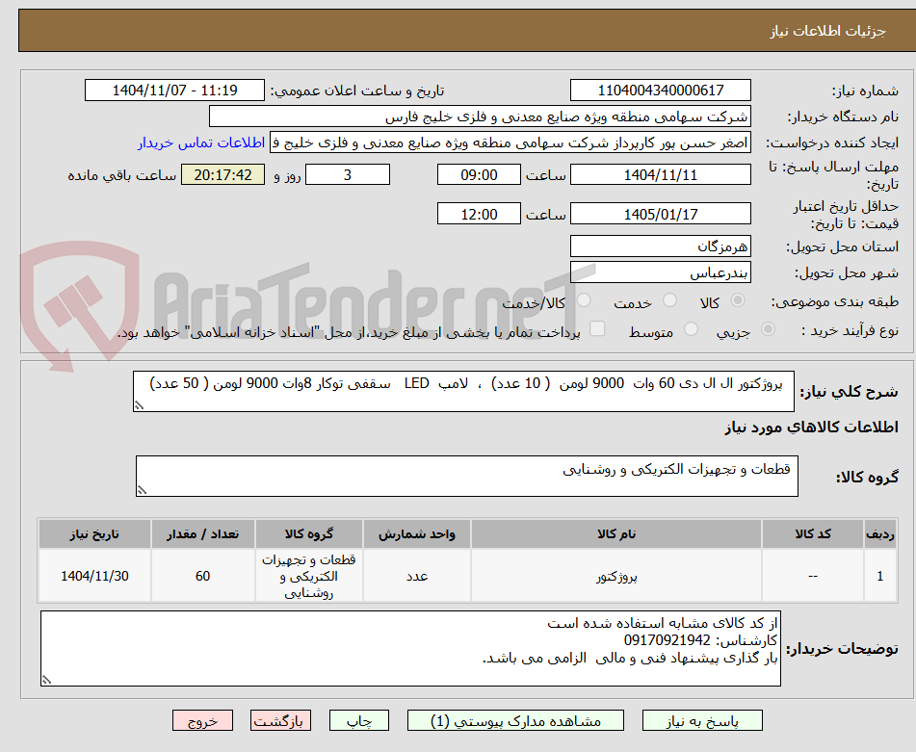Click the اطلاعات کالاهای مورد نیاز heading
The width and height of the screenshot is (916, 752).
point(811,428)
